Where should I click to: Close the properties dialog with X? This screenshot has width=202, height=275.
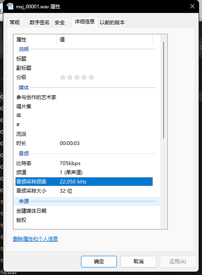192,6
